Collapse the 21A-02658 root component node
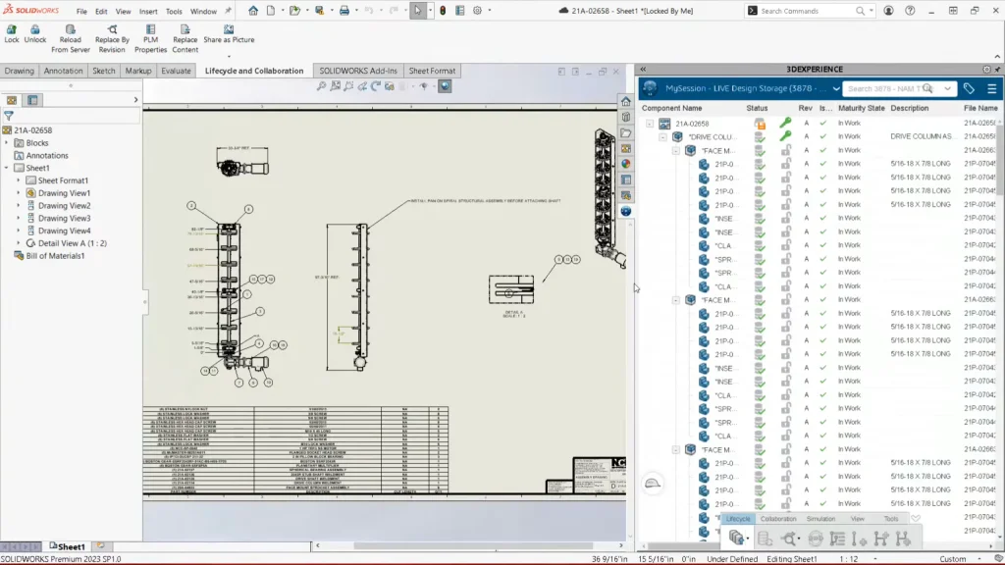 (x=650, y=124)
